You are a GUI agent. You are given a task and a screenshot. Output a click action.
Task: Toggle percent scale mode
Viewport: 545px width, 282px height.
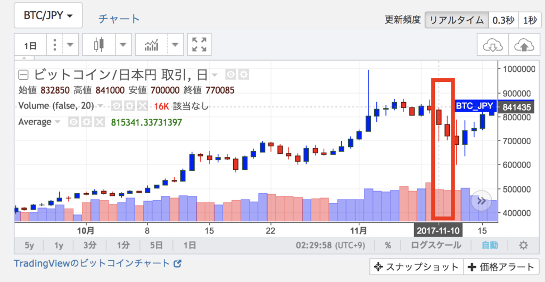(387, 245)
